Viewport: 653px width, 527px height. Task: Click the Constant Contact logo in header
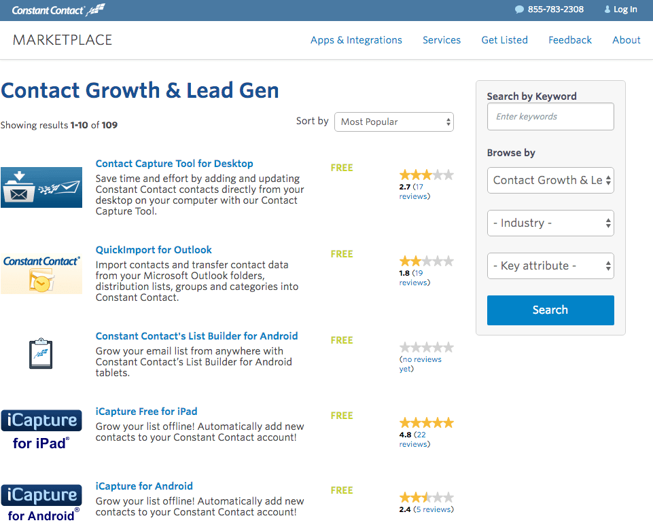click(58, 10)
